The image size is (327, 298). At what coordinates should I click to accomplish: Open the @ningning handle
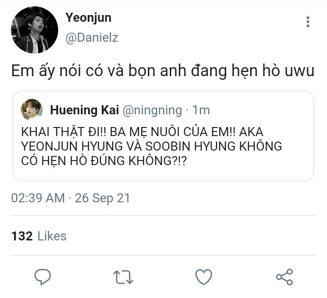click(152, 110)
